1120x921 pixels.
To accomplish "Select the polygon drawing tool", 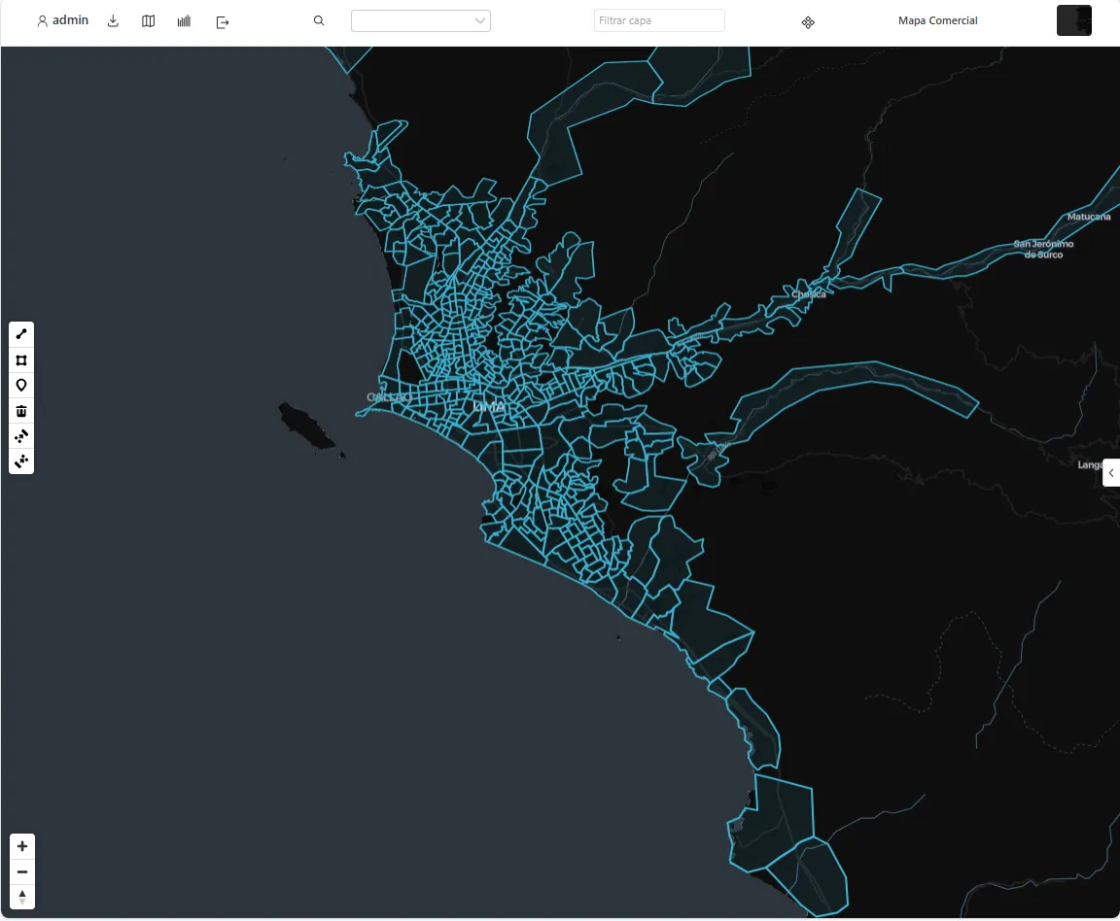I will [x=21, y=359].
